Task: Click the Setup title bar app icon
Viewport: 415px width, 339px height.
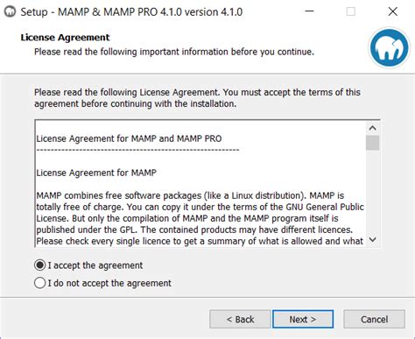Action: click(x=11, y=12)
